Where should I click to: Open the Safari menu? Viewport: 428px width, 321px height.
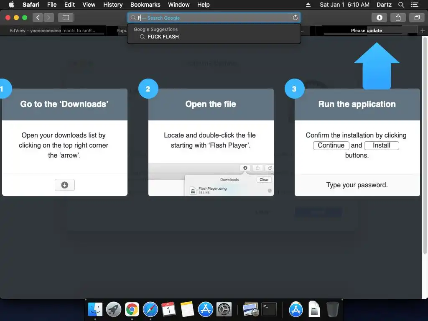31,5
